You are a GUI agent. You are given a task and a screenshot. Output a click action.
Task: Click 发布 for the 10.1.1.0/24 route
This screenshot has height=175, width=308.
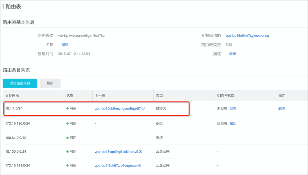tap(233, 108)
